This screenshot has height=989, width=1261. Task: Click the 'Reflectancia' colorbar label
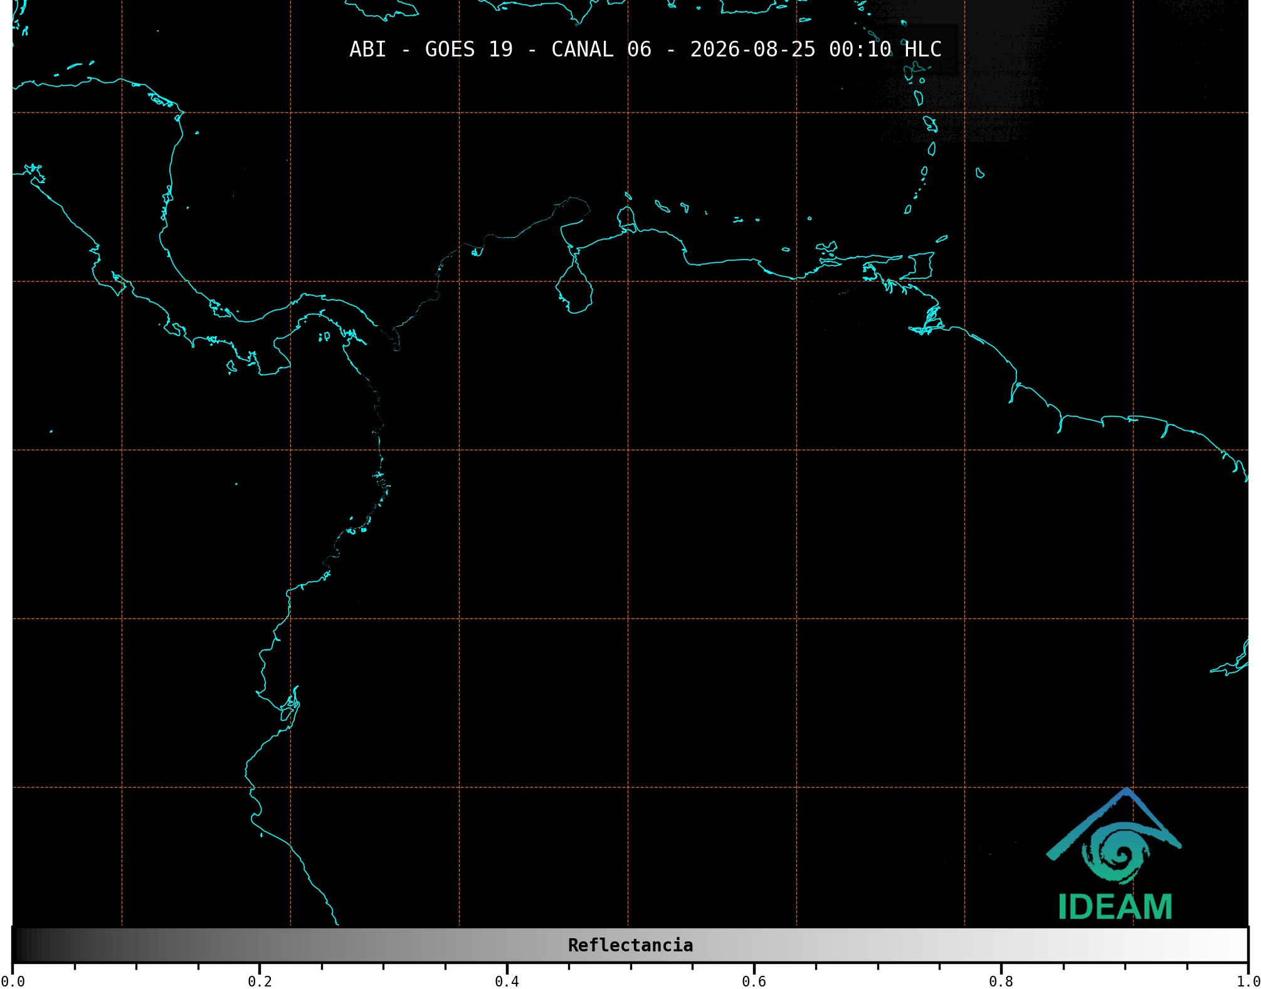point(630,945)
